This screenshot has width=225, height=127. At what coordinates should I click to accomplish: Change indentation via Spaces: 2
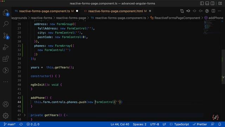pyautogui.click(x=140, y=124)
